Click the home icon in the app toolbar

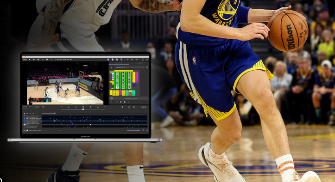(29, 60)
